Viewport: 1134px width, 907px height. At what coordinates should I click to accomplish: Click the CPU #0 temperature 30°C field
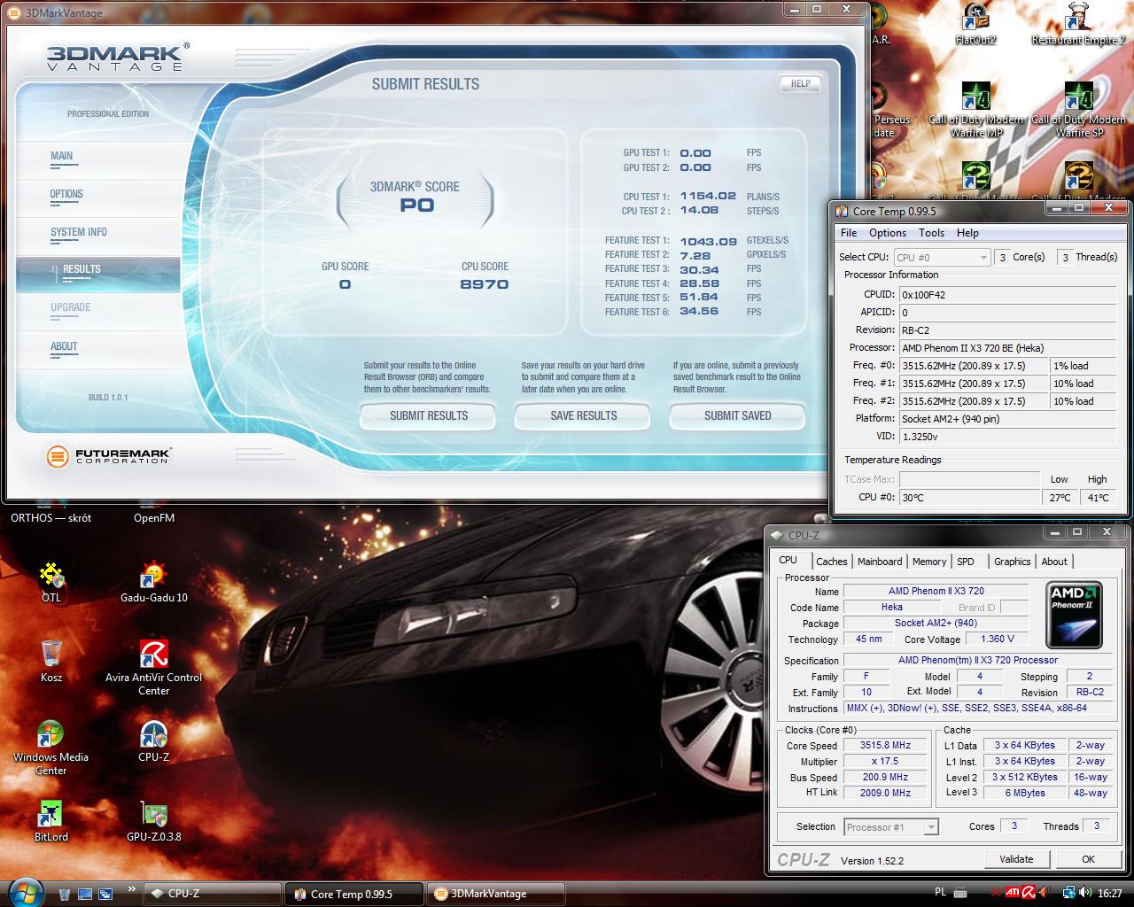[969, 498]
